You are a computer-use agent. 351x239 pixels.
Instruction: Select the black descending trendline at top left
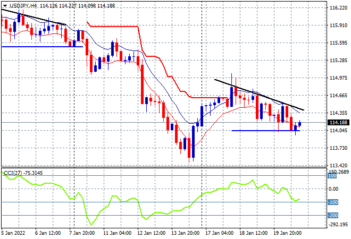(34, 17)
